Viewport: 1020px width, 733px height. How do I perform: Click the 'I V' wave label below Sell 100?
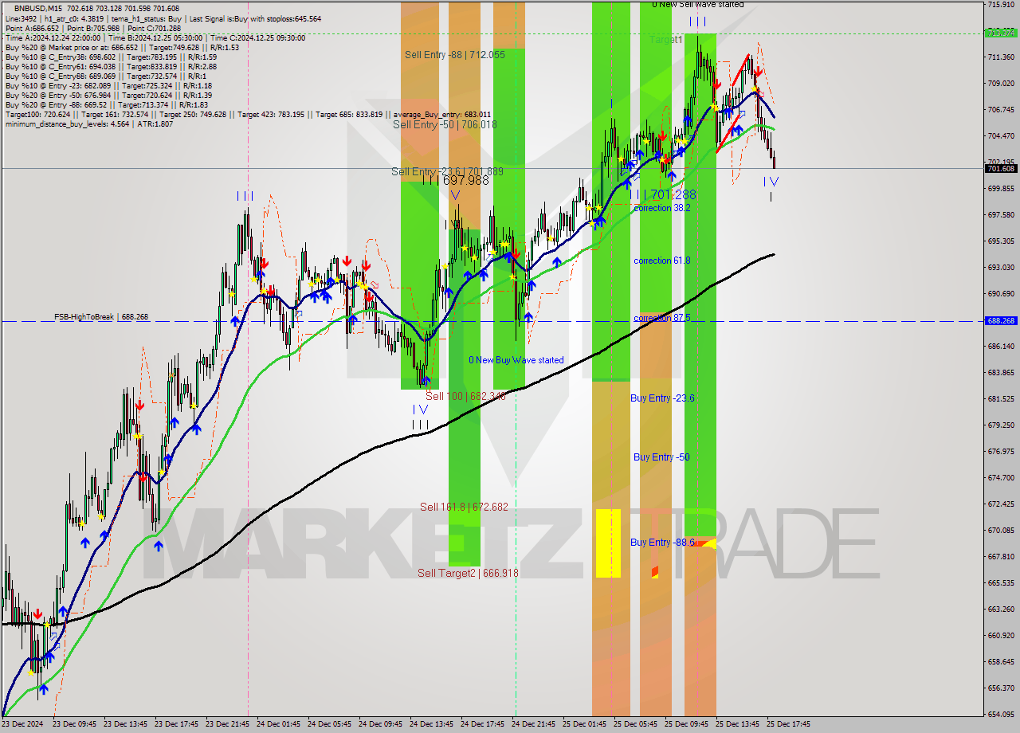[x=421, y=409]
